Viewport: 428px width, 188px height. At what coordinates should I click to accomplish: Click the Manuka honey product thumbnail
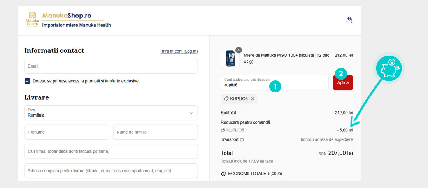230,58
